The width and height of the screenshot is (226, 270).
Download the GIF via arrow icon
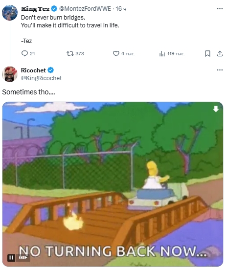216,109
